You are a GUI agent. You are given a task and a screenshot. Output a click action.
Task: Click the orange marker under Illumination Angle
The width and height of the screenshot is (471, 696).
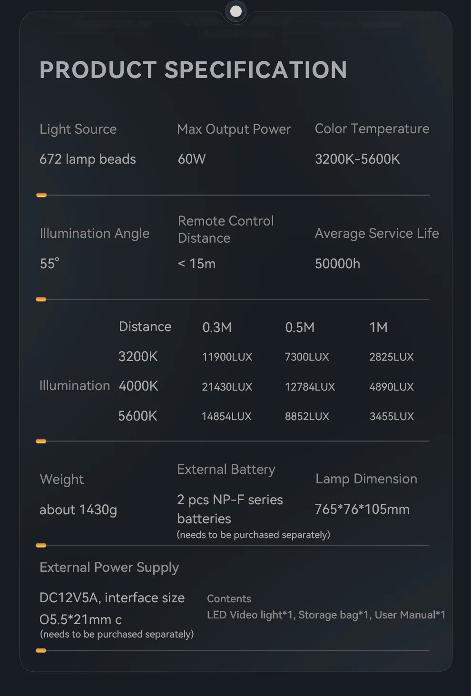point(41,299)
